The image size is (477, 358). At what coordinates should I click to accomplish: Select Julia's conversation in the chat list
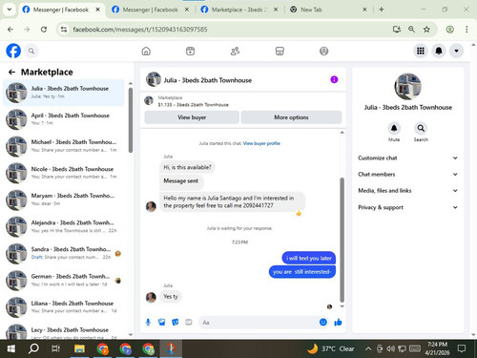coord(64,93)
